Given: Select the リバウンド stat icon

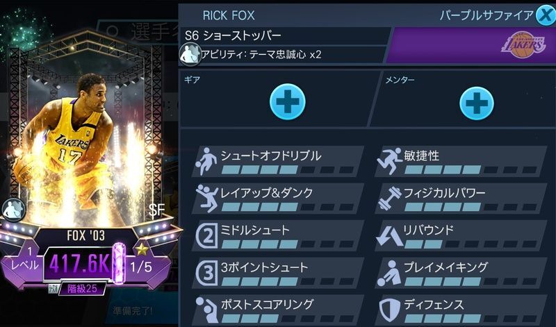Looking at the screenshot, I should coord(389,235).
